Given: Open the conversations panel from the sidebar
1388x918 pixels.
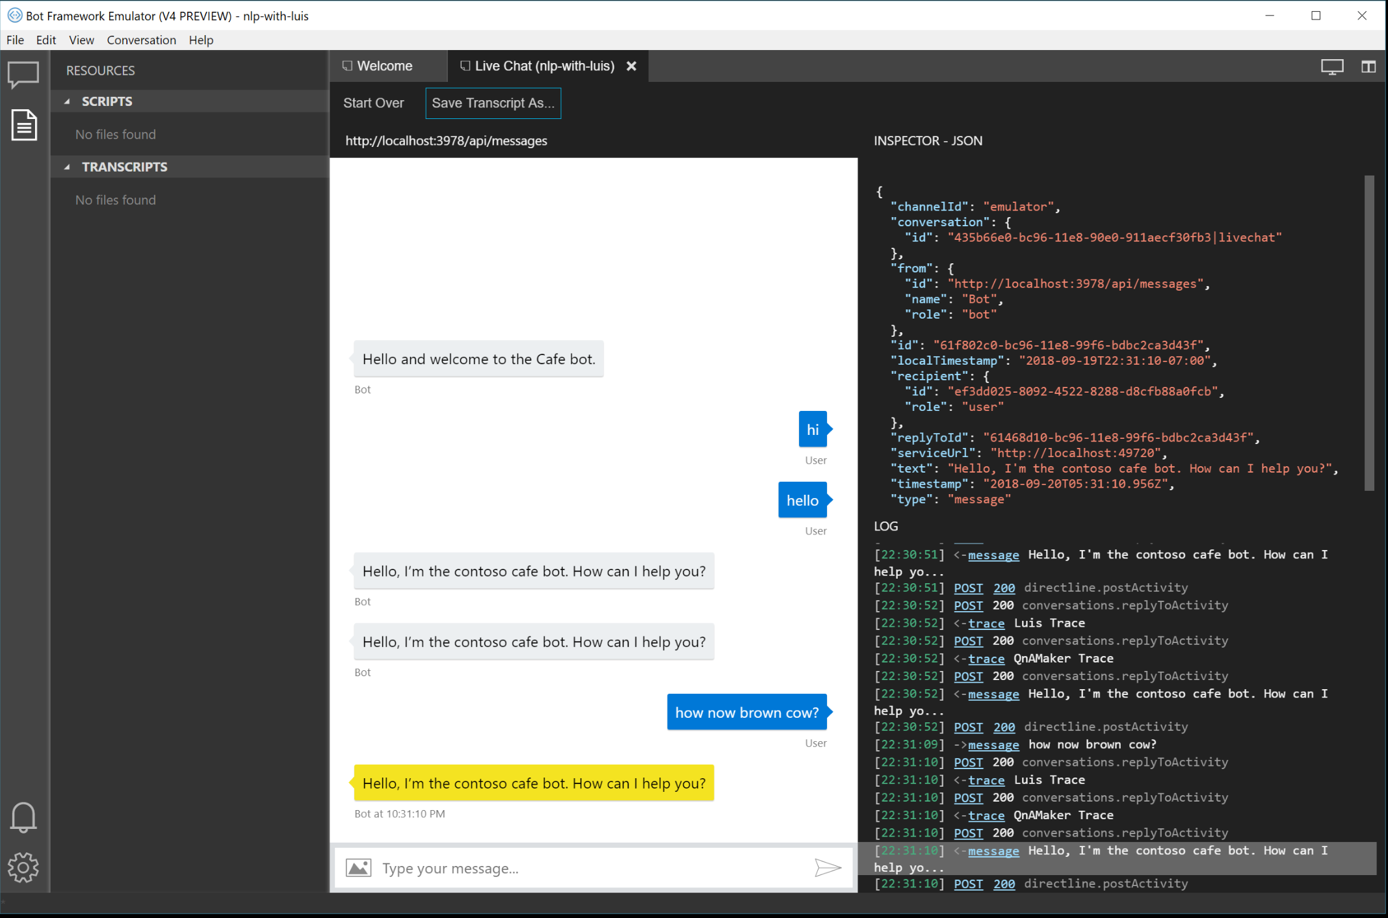Looking at the screenshot, I should tap(23, 75).
